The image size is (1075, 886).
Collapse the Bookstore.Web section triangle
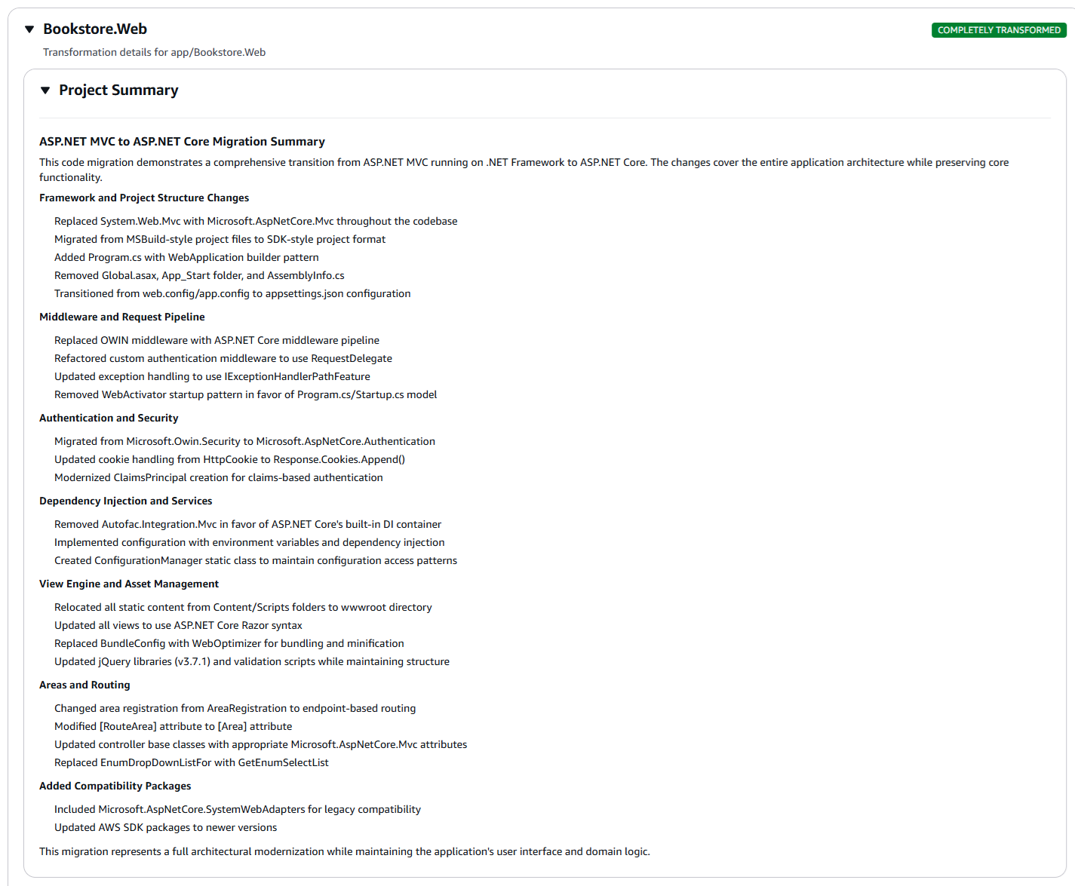[x=29, y=29]
